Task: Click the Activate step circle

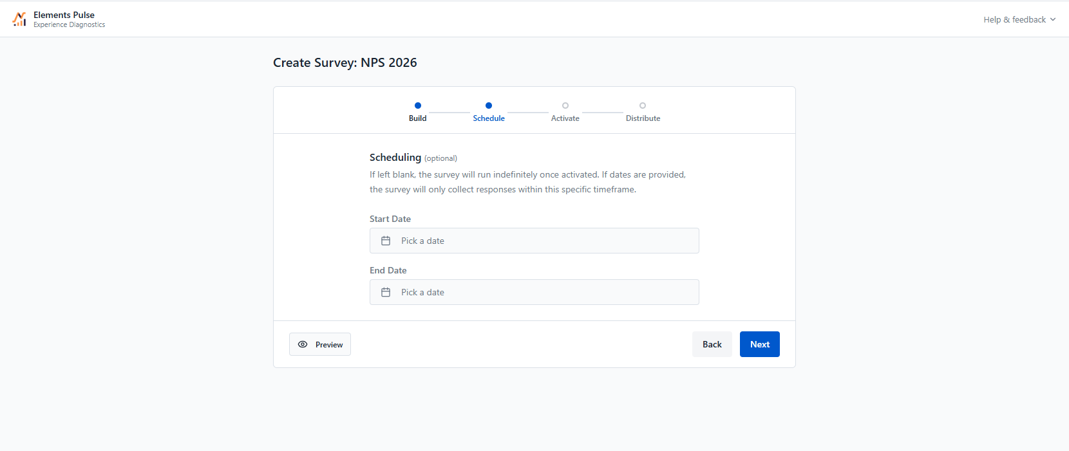Action: pos(565,106)
